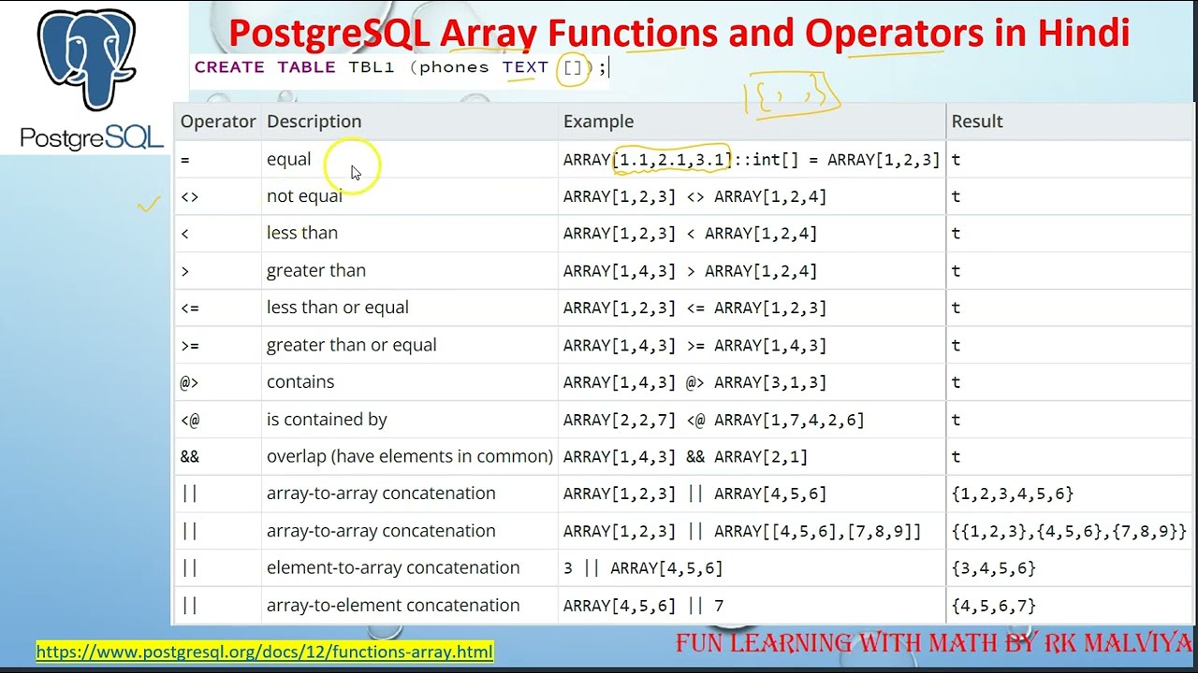
Task: Click the <@ 'is contained by' operator cell
Action: click(190, 420)
